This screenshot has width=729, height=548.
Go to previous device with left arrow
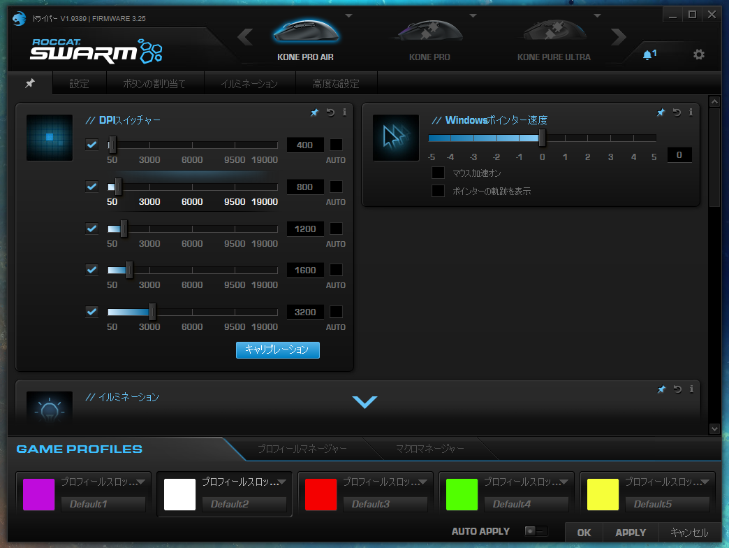[x=246, y=37]
